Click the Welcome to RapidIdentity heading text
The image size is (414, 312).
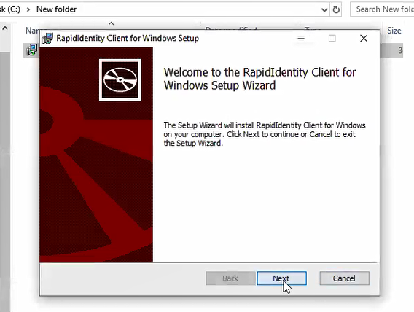259,79
